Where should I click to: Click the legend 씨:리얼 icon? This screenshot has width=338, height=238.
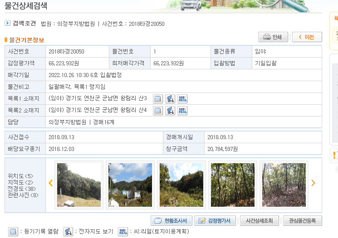tap(123, 232)
